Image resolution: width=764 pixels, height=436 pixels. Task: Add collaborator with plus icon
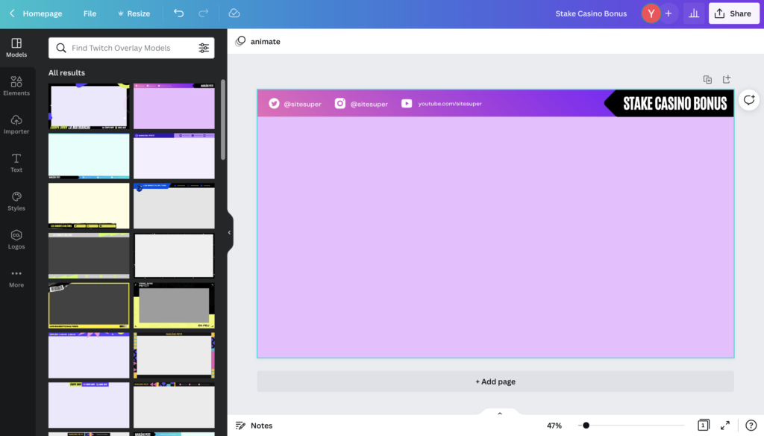coord(668,13)
